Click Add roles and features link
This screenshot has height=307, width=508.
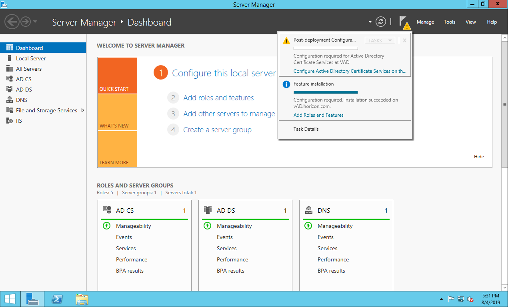pos(218,98)
